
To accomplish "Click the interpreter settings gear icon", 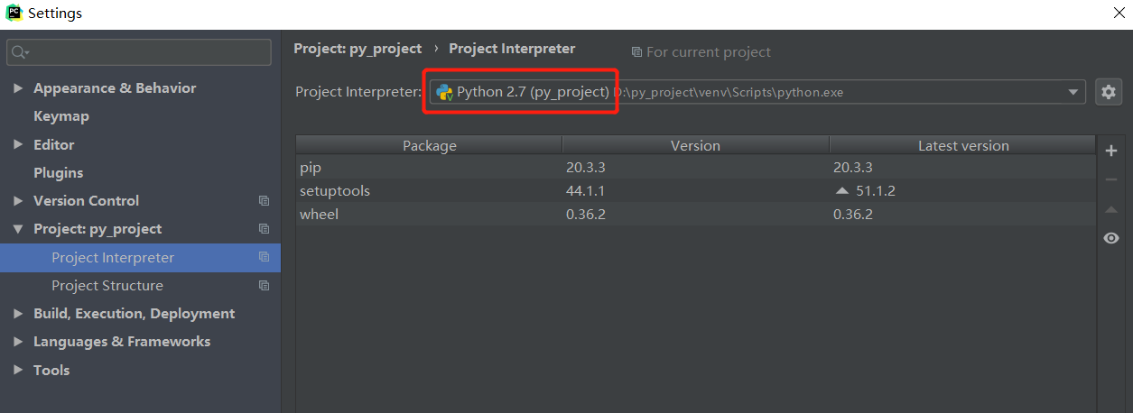I will click(x=1108, y=92).
